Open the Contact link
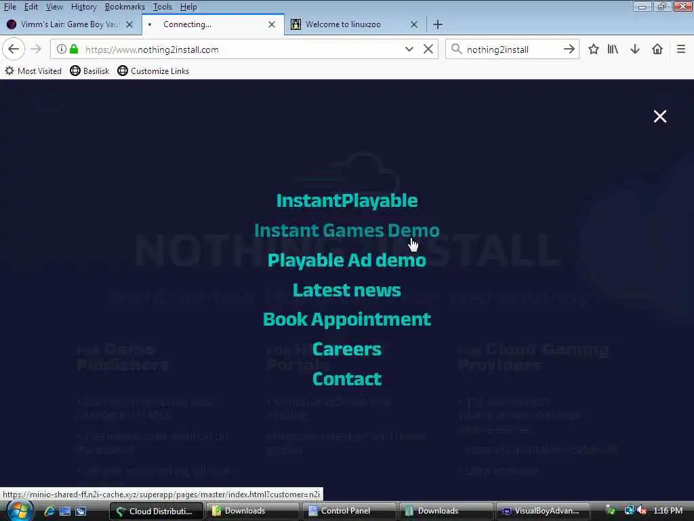This screenshot has height=521, width=694. (346, 379)
